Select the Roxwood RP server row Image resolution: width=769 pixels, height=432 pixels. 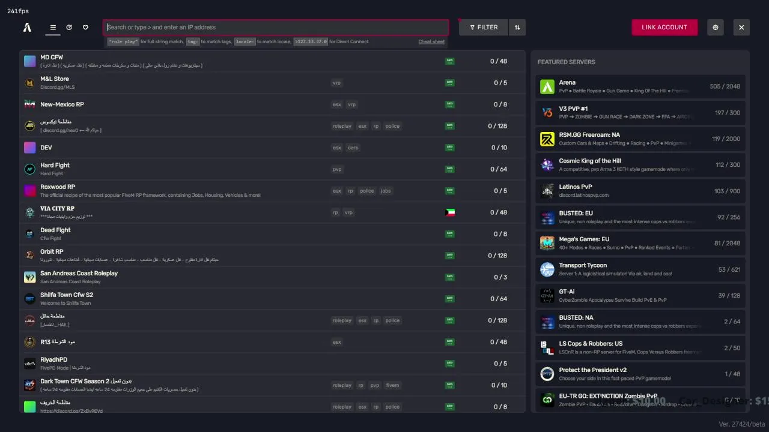[x=180, y=190]
